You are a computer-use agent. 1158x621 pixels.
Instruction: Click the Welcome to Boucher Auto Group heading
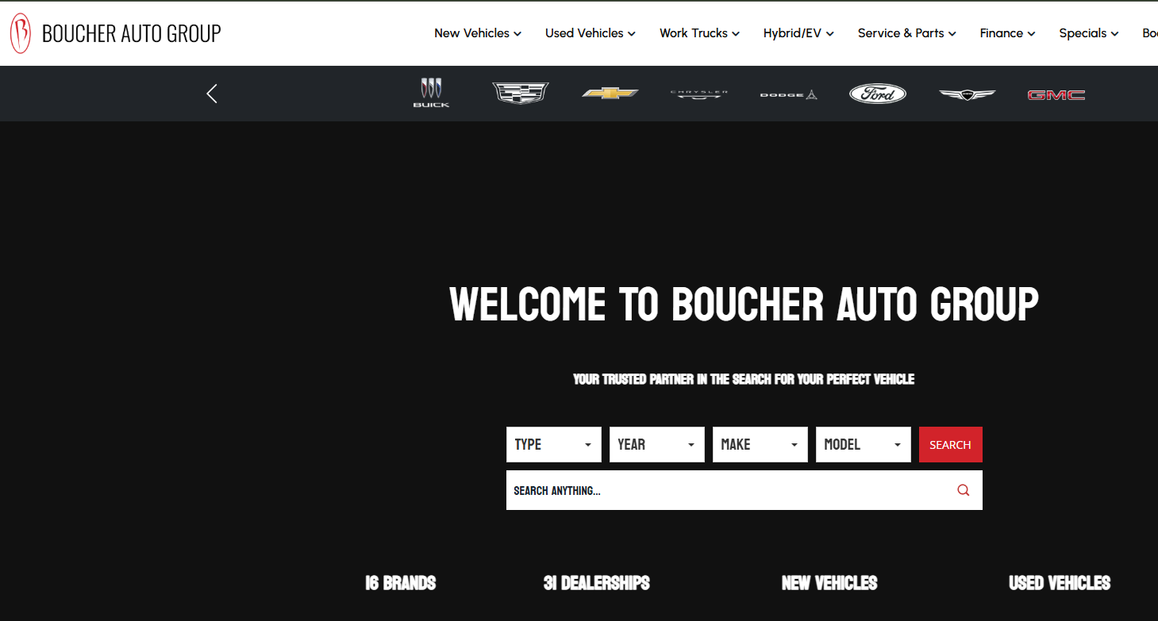[744, 304]
